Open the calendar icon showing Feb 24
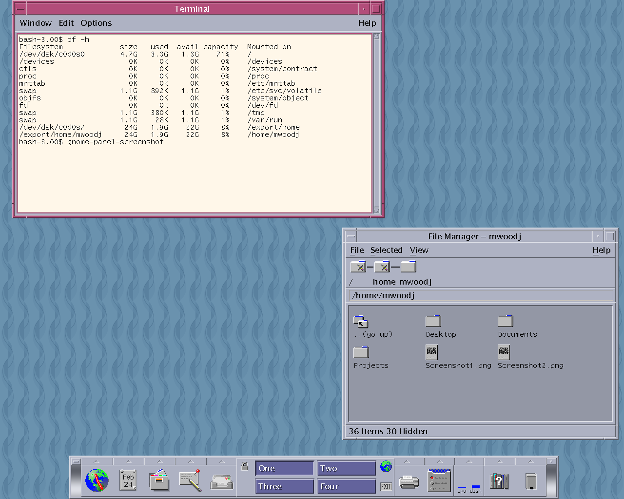The width and height of the screenshot is (624, 499). pos(128,480)
